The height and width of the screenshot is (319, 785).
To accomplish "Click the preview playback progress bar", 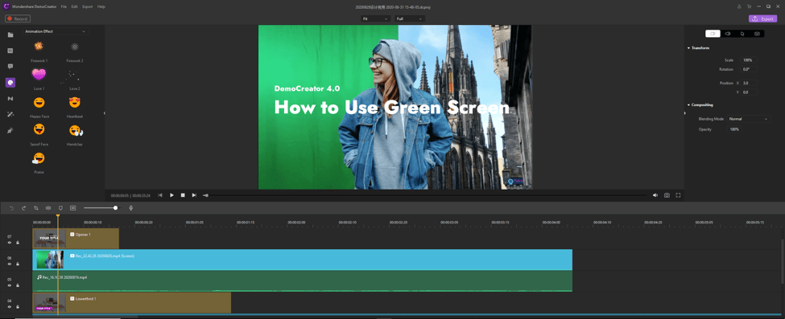I will tap(425, 195).
